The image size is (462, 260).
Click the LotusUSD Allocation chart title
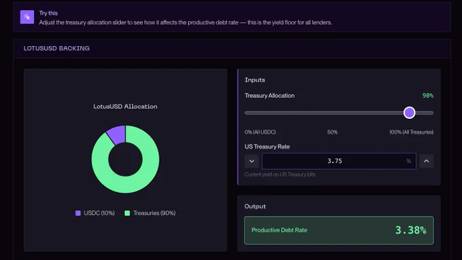click(125, 107)
